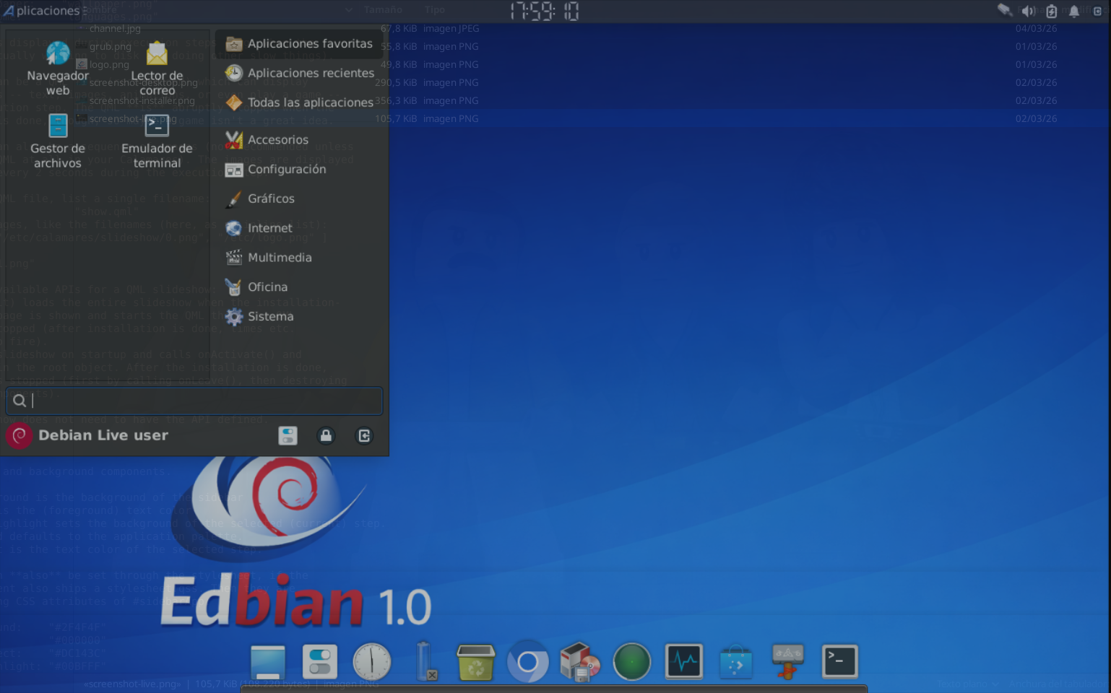Screen dimensions: 1111x693
Task: Open wired network status icon in tray
Action: pos(1005,10)
